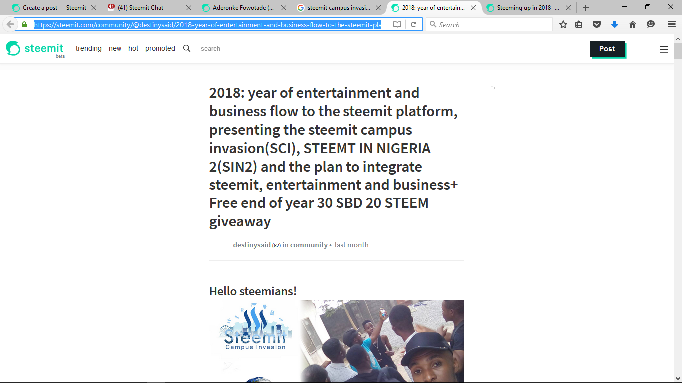This screenshot has width=682, height=383.
Task: Click the Steemit logo icon
Action: (13, 48)
